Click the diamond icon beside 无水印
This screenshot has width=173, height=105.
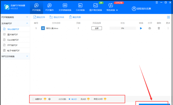[x=88, y=99]
